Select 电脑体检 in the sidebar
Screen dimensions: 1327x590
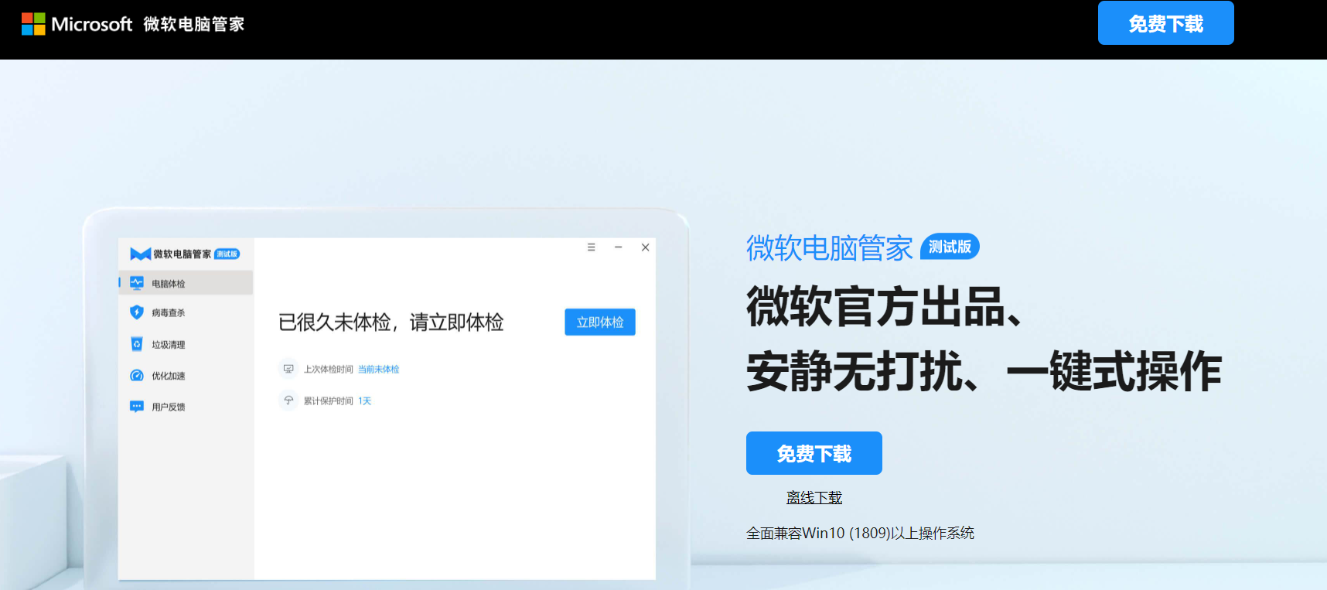pos(186,283)
